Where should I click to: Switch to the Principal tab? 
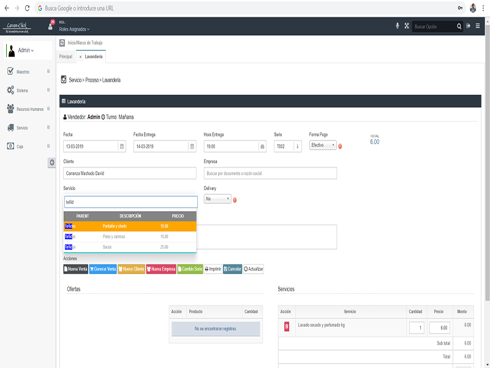click(x=66, y=56)
